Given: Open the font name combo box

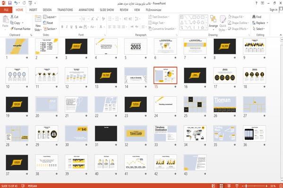Looking at the screenshot, I should 70,19.
